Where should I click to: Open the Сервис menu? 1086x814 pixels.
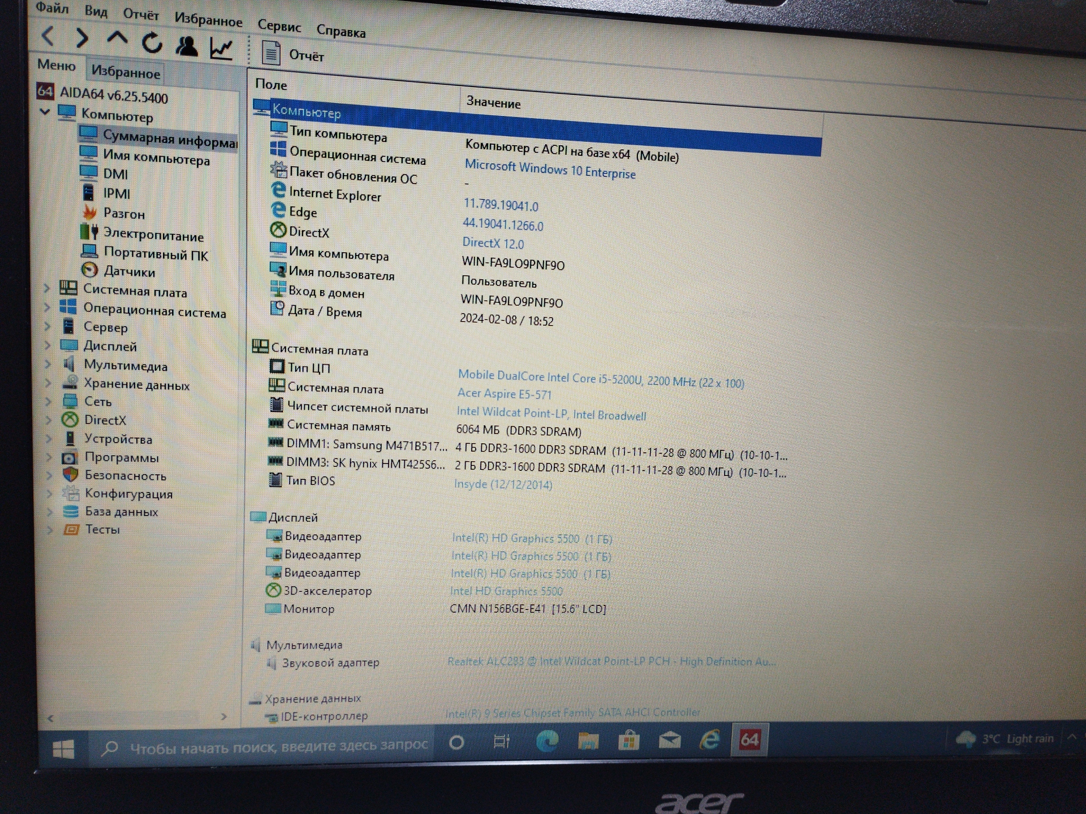click(279, 25)
